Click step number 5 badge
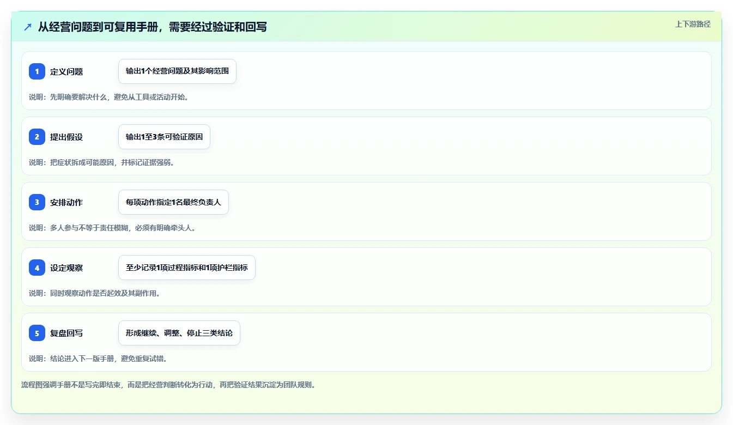 37,333
